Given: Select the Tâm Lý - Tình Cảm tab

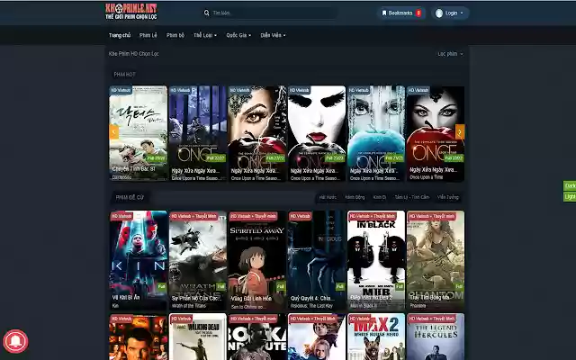Looking at the screenshot, I should 412,197.
